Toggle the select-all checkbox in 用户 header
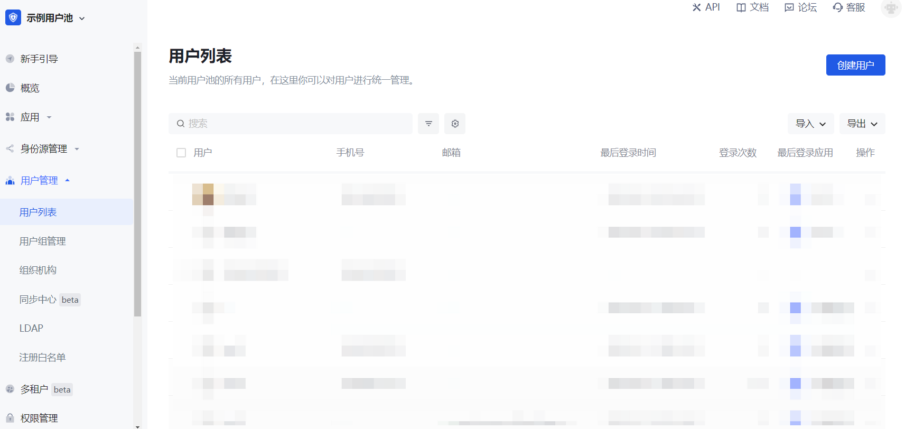Image resolution: width=905 pixels, height=429 pixels. coord(181,153)
